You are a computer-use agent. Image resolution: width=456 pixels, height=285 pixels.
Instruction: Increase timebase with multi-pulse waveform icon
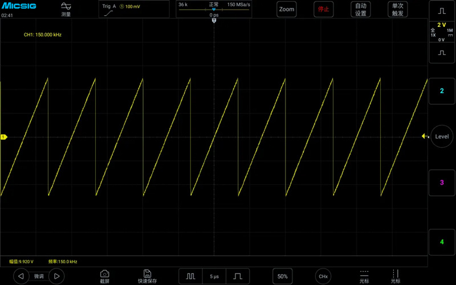(190, 276)
